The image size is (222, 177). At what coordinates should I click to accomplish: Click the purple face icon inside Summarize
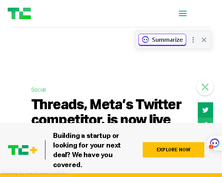(145, 39)
